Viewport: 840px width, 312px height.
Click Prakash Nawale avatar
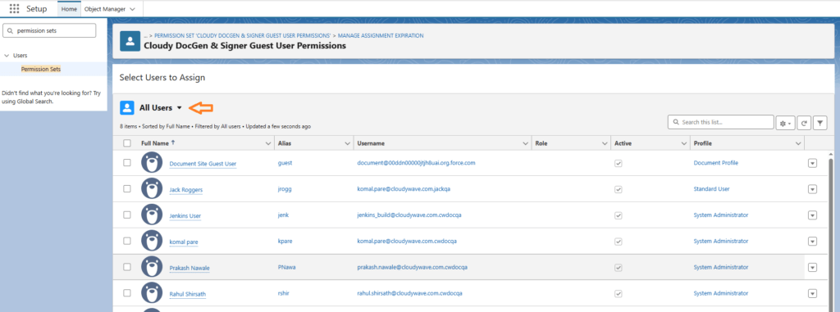click(152, 266)
